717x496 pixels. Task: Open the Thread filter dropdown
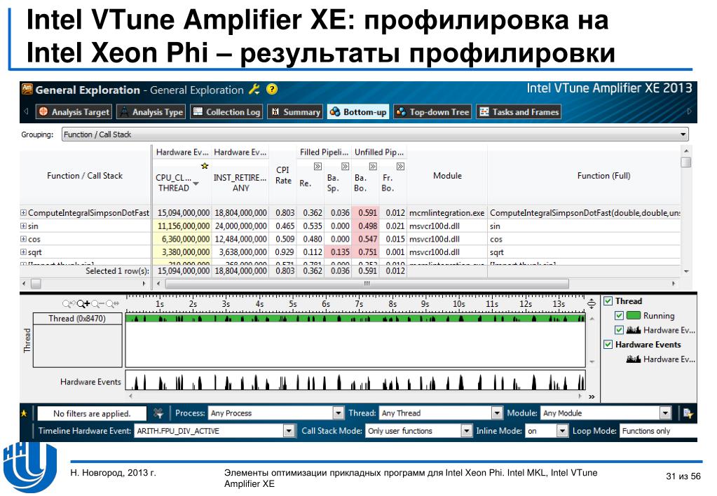click(441, 413)
